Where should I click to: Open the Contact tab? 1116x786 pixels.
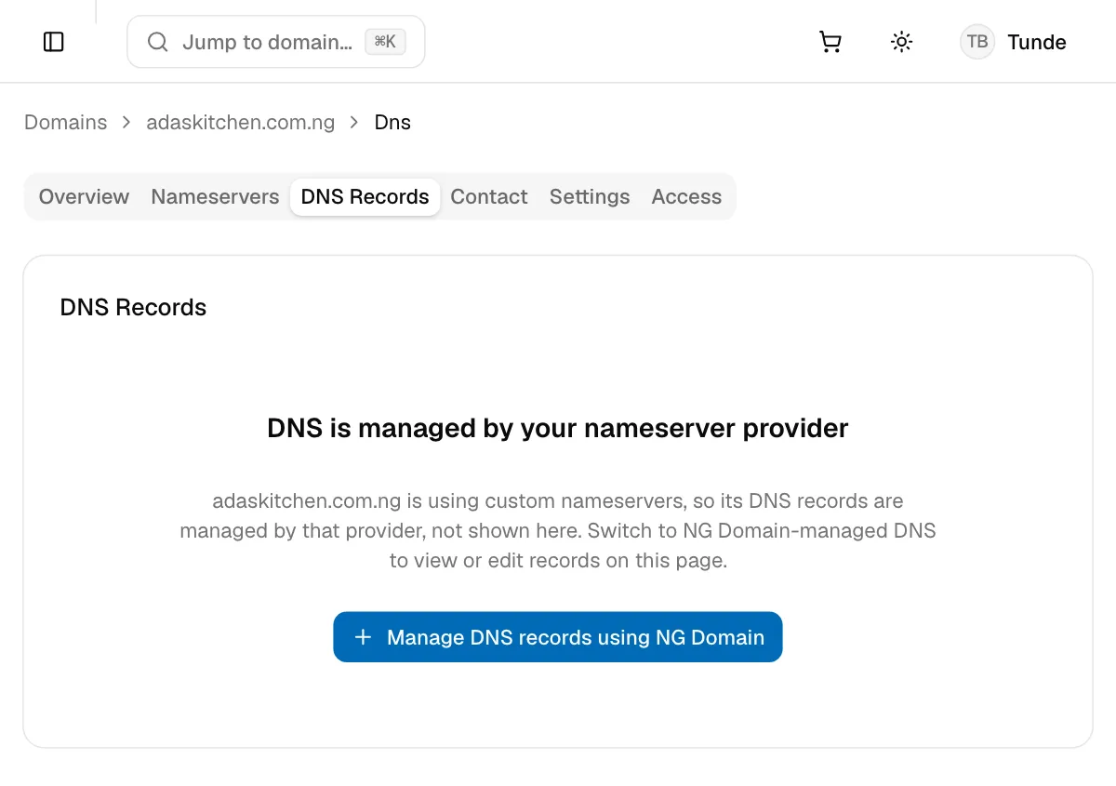489,197
